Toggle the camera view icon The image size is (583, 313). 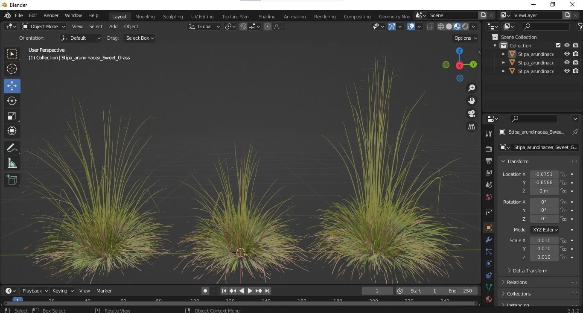point(472,114)
